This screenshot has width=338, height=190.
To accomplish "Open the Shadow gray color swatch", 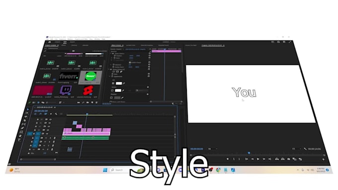I will (117, 98).
